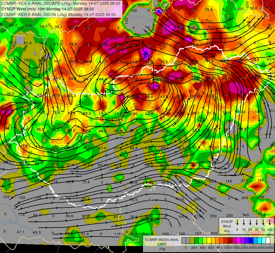This screenshot has width=275, height=253.
Task: Click the SBCIN title line in the header
Action: click(58, 15)
